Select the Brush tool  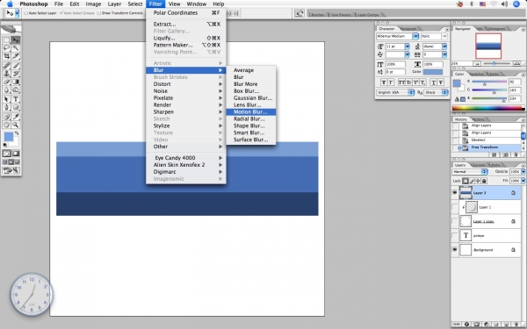tap(16, 66)
